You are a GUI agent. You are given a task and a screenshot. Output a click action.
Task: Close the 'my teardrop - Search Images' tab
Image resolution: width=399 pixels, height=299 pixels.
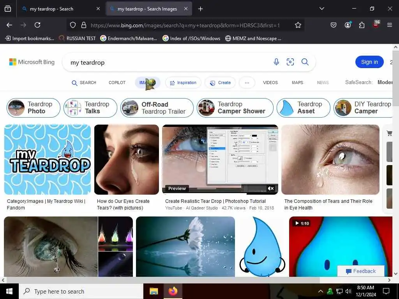[x=186, y=9]
